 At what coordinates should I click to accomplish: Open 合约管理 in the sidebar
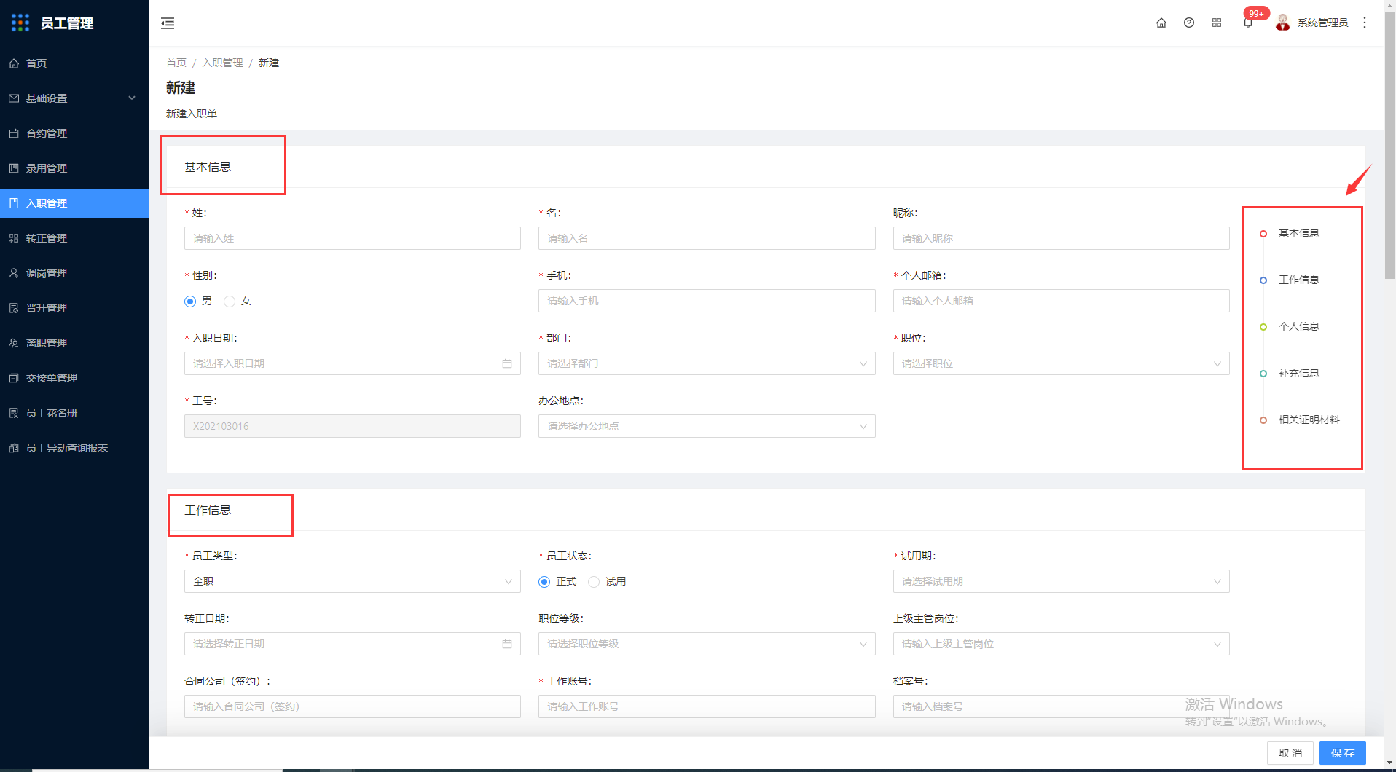pos(74,133)
